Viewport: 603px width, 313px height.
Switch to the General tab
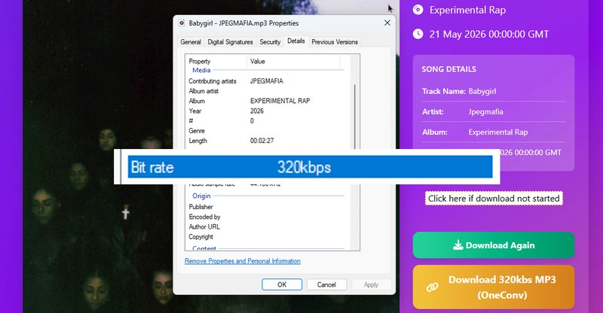(191, 42)
